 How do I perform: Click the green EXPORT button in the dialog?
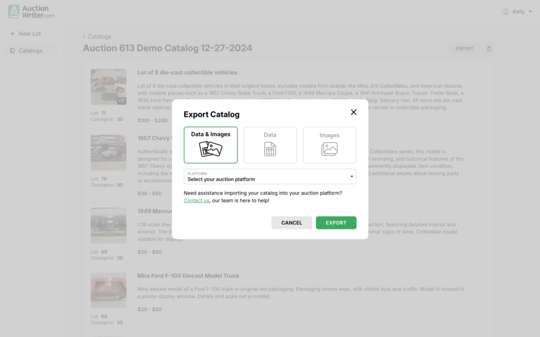[x=336, y=223]
